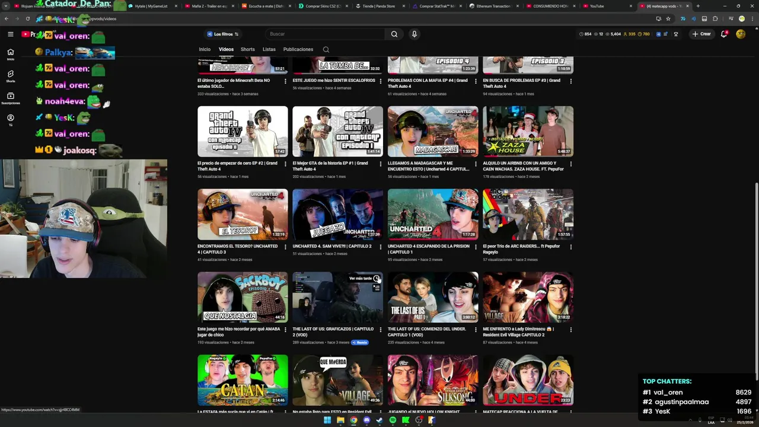Click the trophy icon in the YouTube header
759x427 pixels.
[675, 34]
